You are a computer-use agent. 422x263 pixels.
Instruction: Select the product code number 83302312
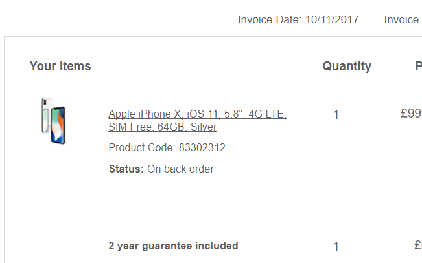click(x=202, y=148)
